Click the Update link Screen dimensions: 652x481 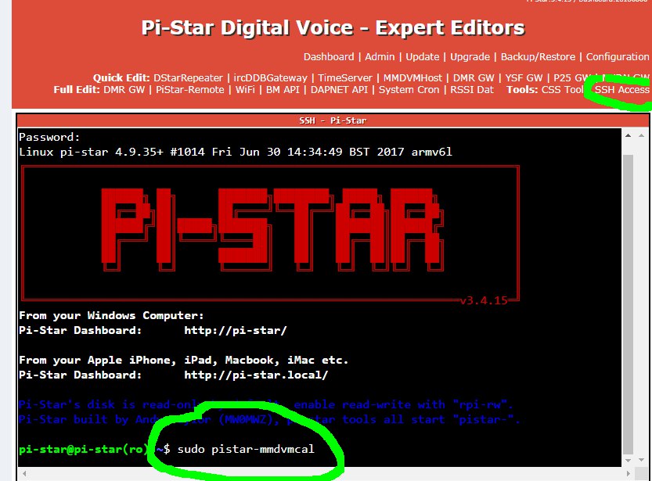click(422, 56)
